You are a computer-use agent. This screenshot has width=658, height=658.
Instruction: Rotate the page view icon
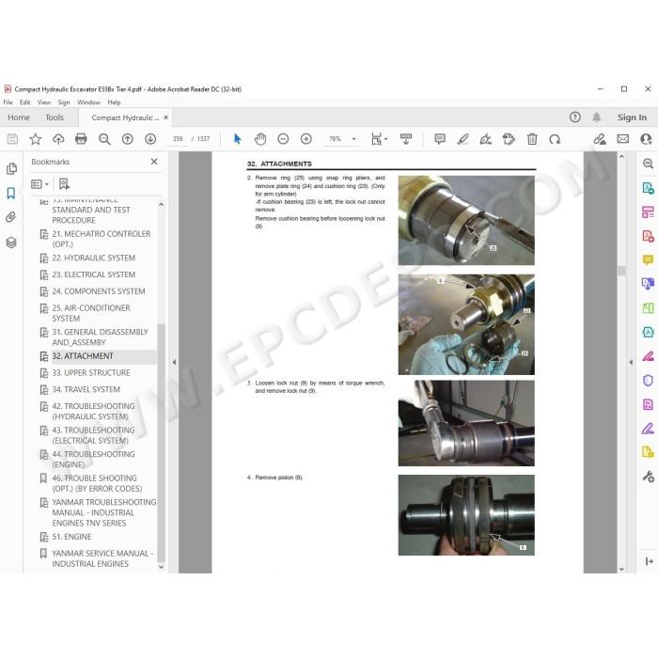[555, 139]
